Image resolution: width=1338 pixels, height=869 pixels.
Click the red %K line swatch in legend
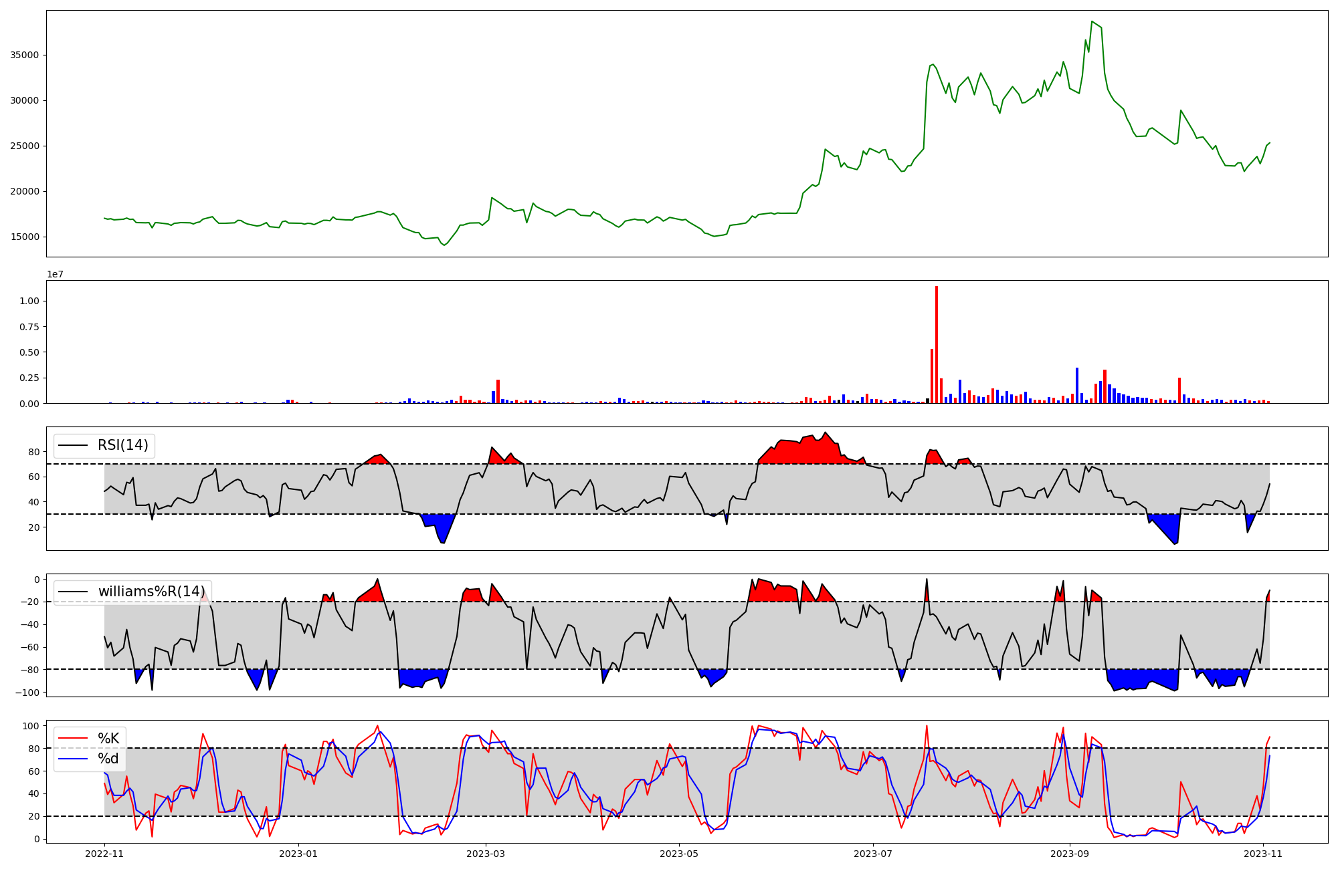[x=73, y=739]
